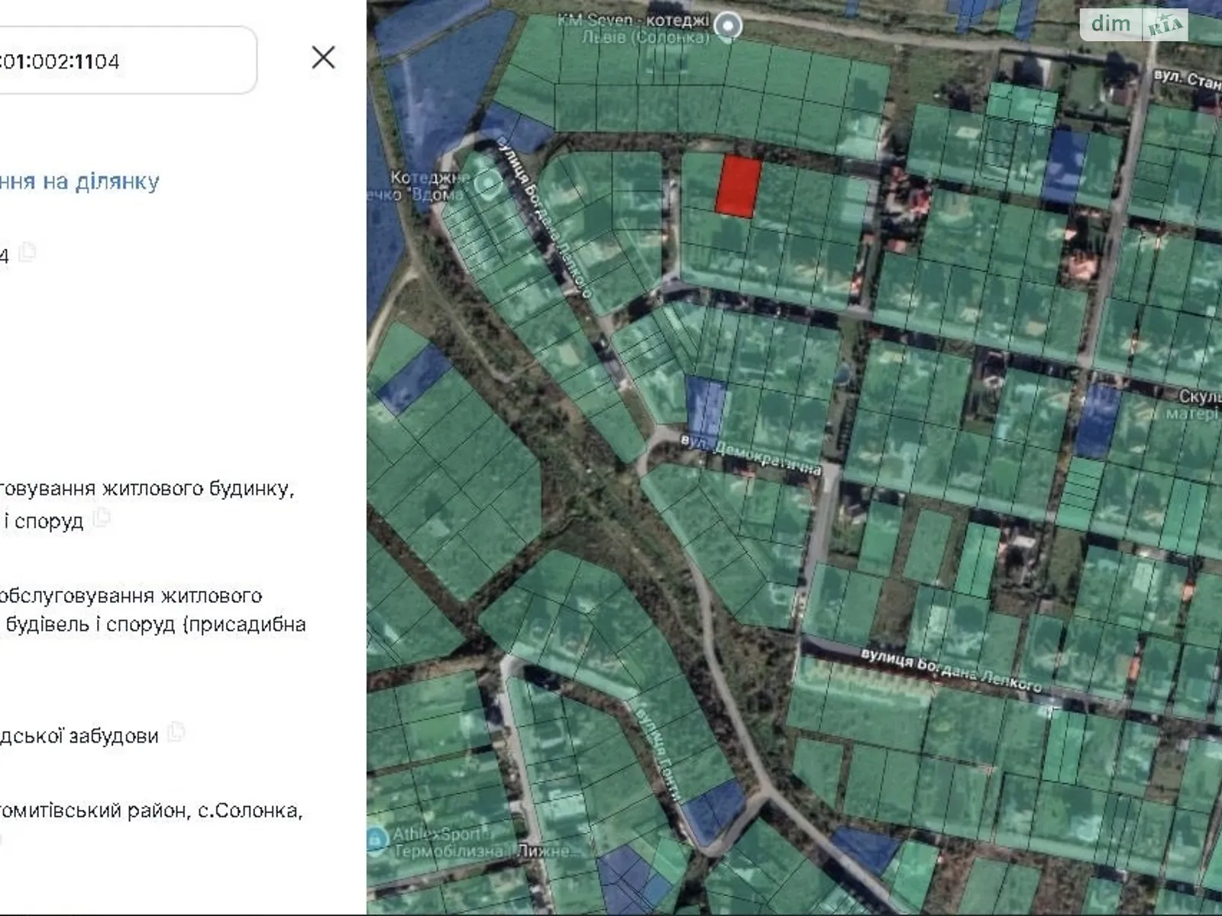Copy the 'забудови' land category text
The height and width of the screenshot is (916, 1222).
pos(176,733)
